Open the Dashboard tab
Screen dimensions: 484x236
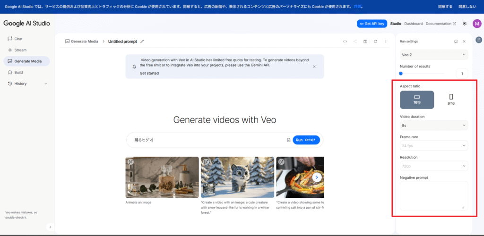(x=413, y=24)
